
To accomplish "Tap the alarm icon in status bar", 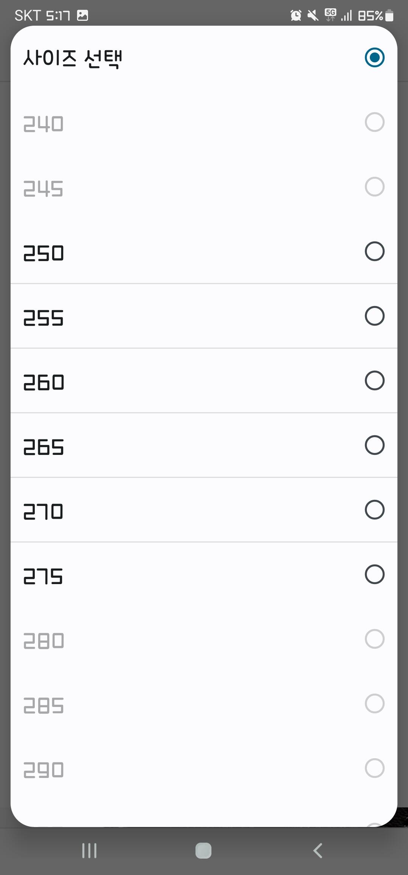I will coord(296,15).
